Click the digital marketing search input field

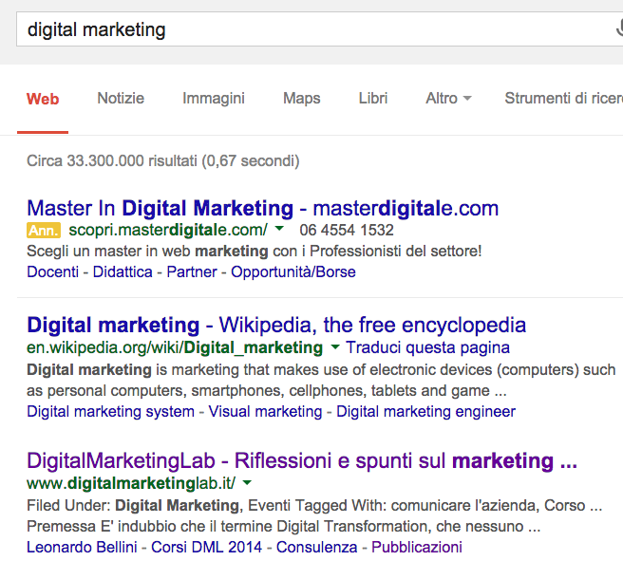pyautogui.click(x=314, y=29)
